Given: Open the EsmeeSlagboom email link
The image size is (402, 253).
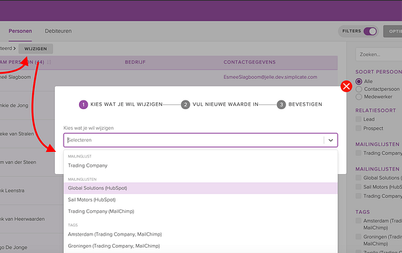Looking at the screenshot, I should coord(270,77).
